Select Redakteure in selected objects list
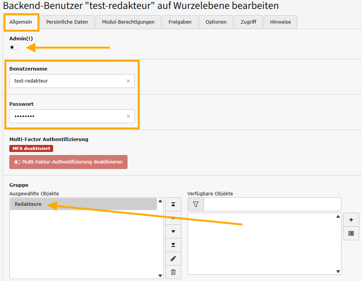Image resolution: width=362 pixels, height=281 pixels. tap(83, 204)
